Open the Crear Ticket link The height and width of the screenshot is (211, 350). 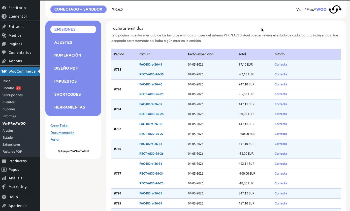[x=59, y=126]
